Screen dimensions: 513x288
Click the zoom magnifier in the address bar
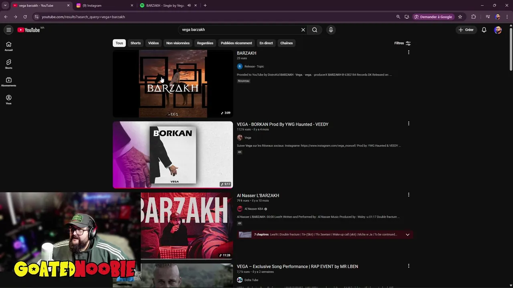[398, 17]
